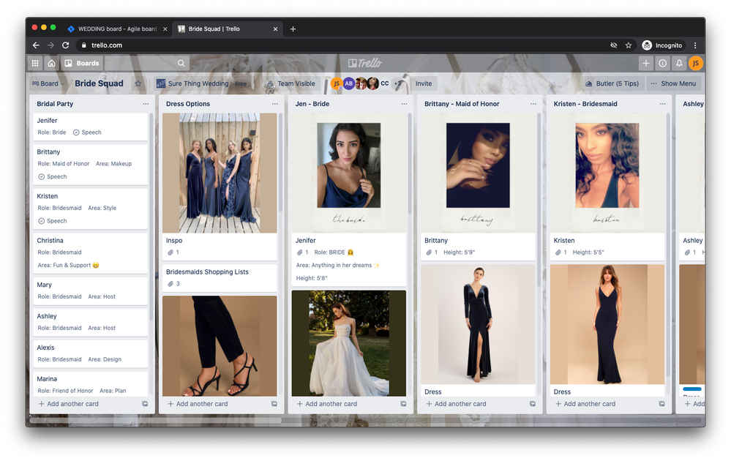Screen dimensions: 731x461
Task: Add another card to Bridal Party
Action: pos(69,404)
